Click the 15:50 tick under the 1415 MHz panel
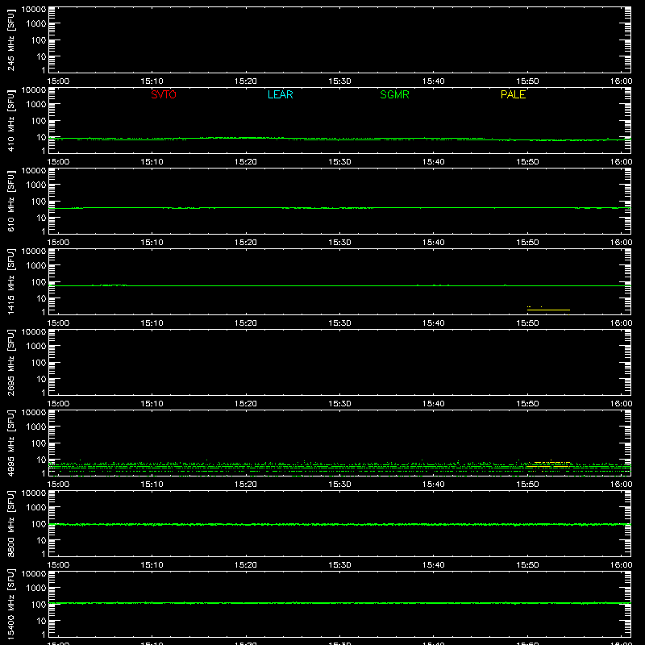 (x=527, y=323)
